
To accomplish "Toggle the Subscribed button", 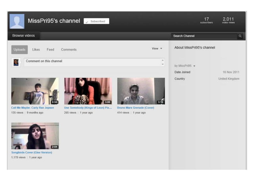I will [x=96, y=21].
